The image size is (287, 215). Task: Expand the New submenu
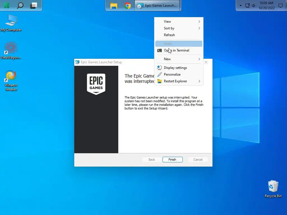tap(179, 59)
